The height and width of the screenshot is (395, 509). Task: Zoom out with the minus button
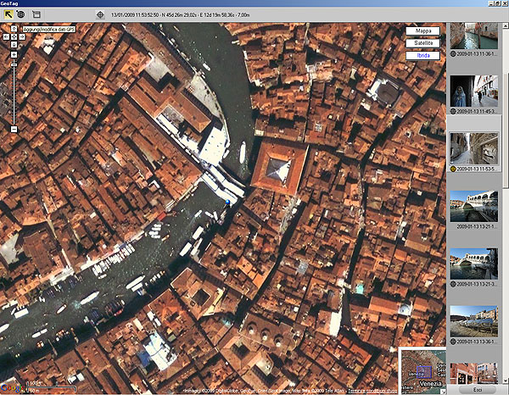point(14,129)
